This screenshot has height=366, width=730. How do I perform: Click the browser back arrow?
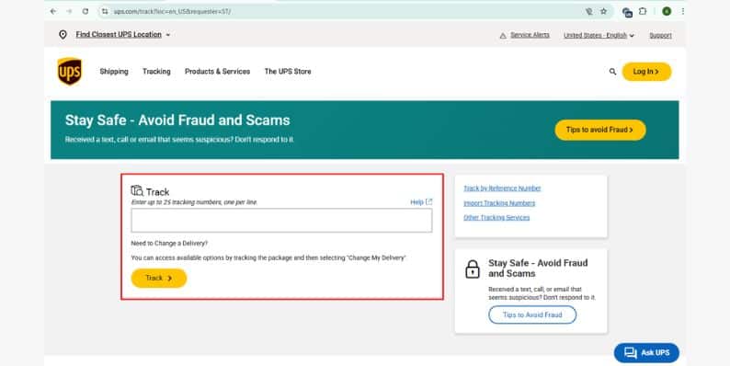pos(53,11)
